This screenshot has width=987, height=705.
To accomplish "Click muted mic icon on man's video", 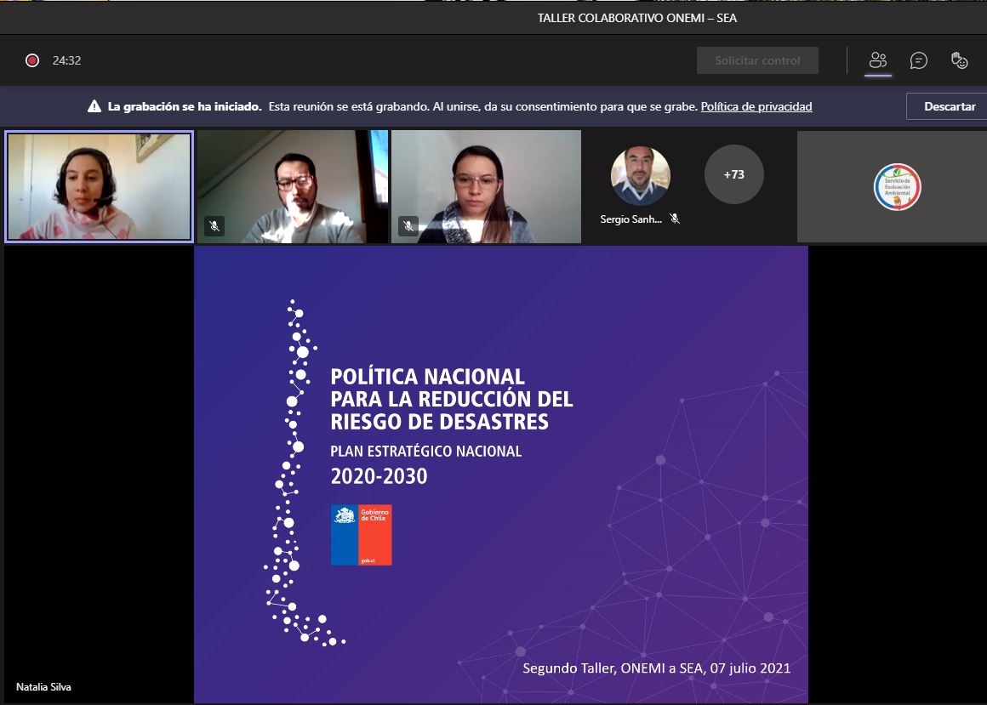I will coord(214,226).
